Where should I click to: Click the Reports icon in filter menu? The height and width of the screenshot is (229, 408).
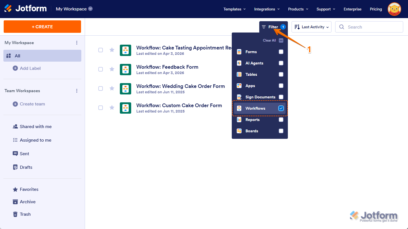click(239, 120)
